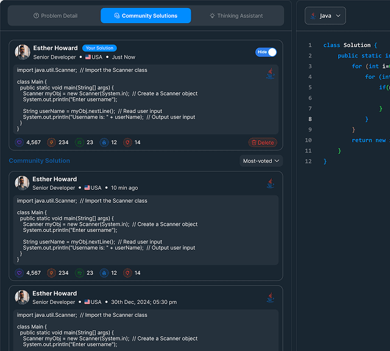Viewport: 390px width, 351px height.
Task: Click the Java logo on the 30th Dec solution
Action: click(x=269, y=297)
